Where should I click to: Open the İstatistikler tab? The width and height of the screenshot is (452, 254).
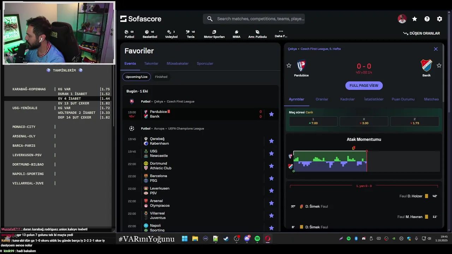(374, 99)
